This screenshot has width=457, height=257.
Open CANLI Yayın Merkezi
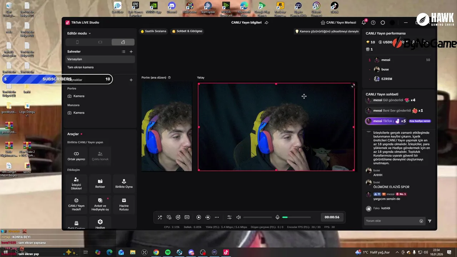pyautogui.click(x=338, y=22)
